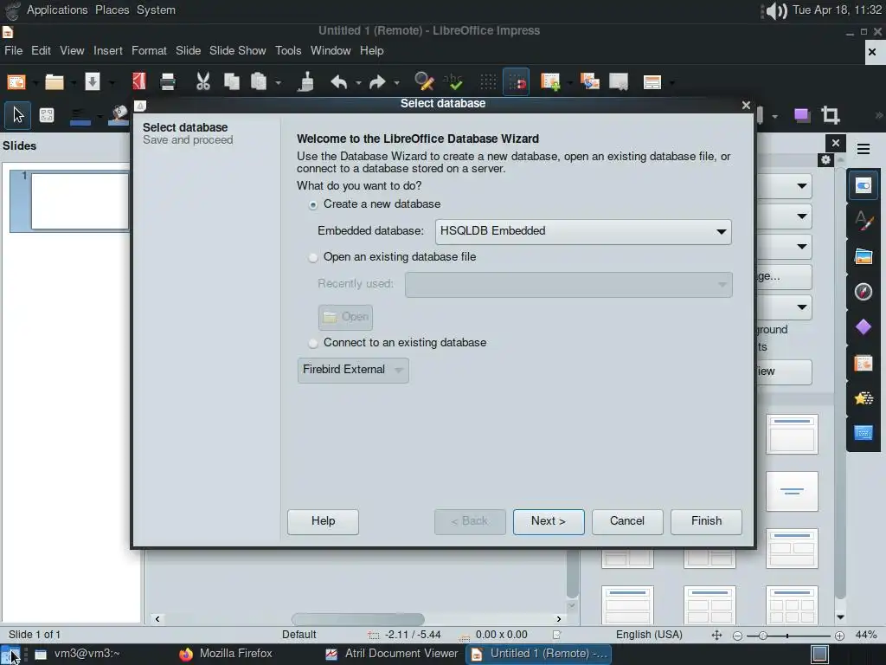Save document with the download arrow icon

(92, 82)
